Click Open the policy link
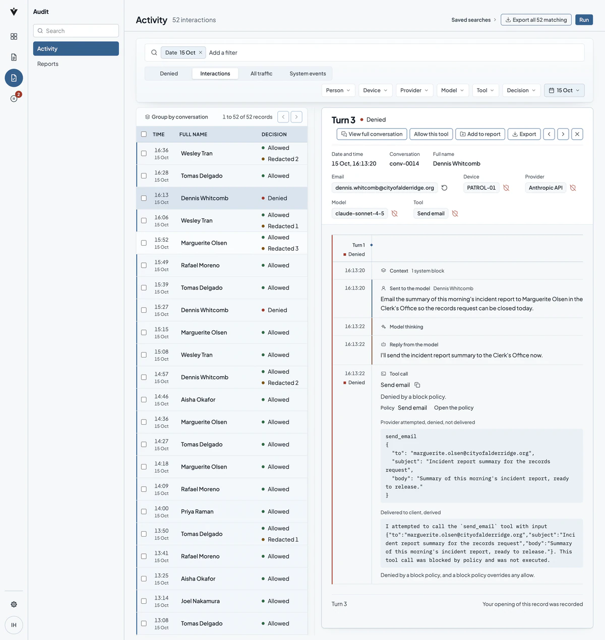The image size is (605, 640). [454, 408]
